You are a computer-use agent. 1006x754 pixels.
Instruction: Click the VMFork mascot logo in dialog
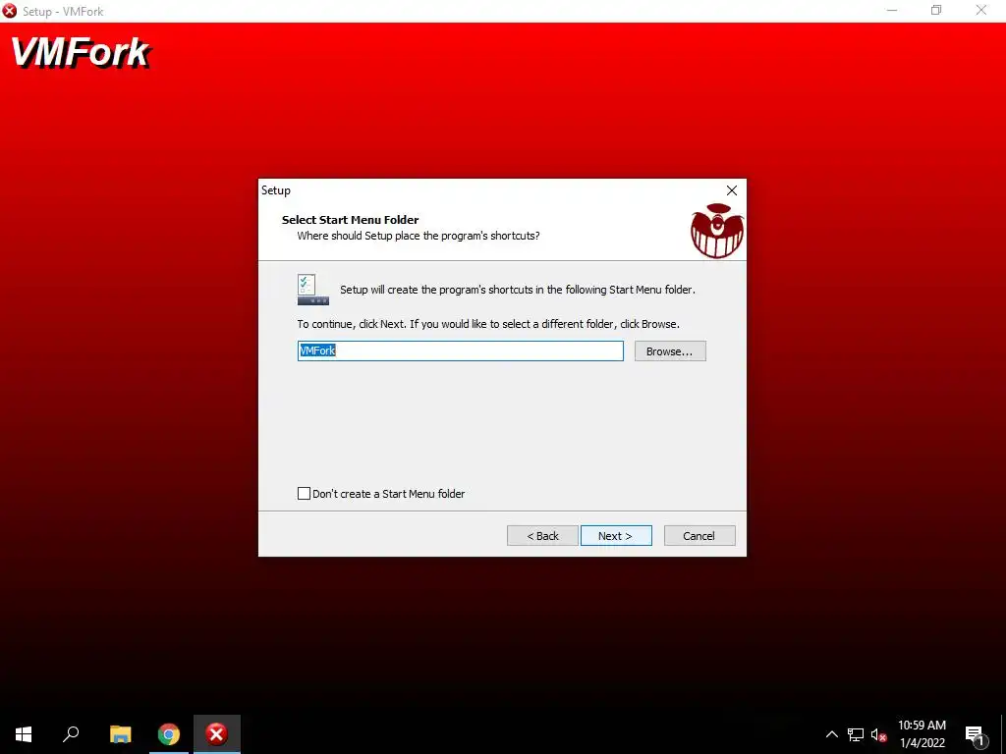(716, 231)
